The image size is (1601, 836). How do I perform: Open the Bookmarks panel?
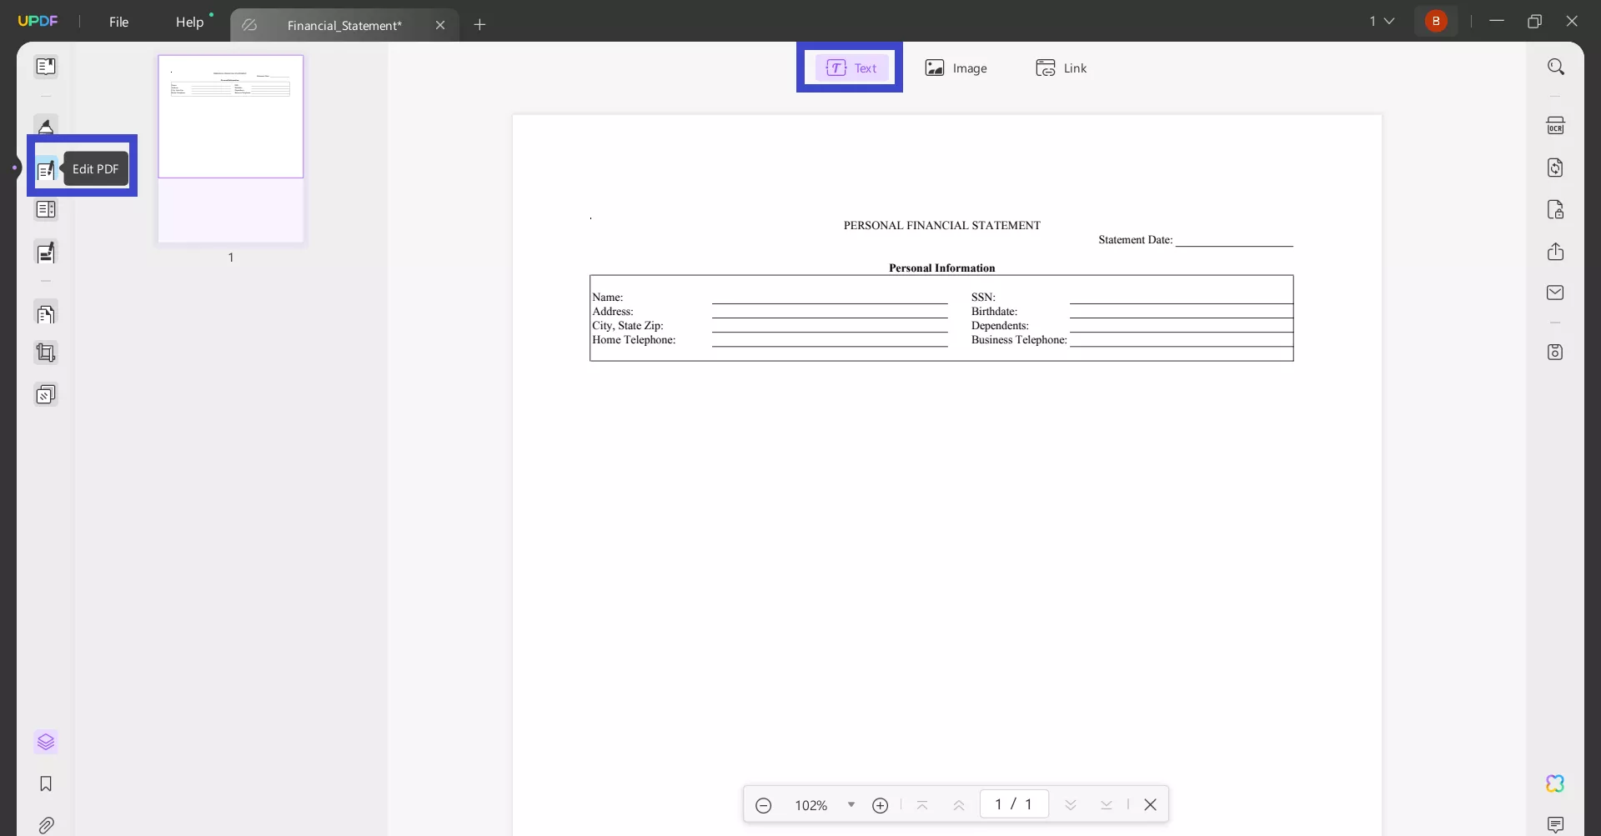46,783
